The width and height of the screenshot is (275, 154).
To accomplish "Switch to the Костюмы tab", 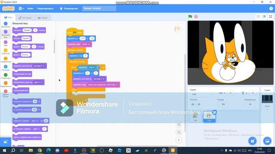I will pos(25,18).
